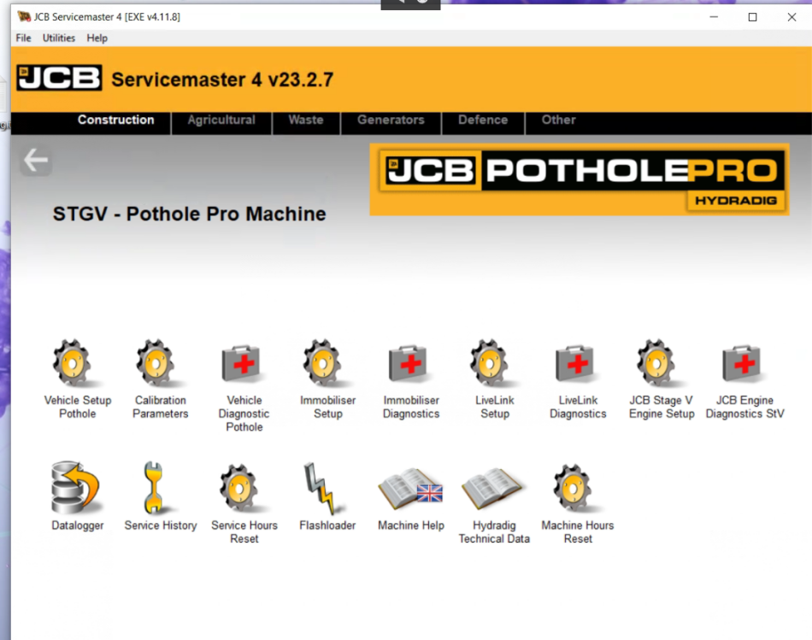Image resolution: width=812 pixels, height=640 pixels.
Task: Open Machine Help book icon
Action: [x=410, y=488]
